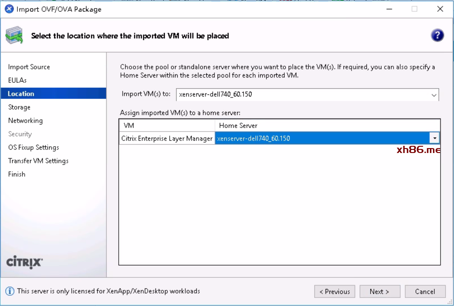Select the Location wizard step

(x=21, y=94)
